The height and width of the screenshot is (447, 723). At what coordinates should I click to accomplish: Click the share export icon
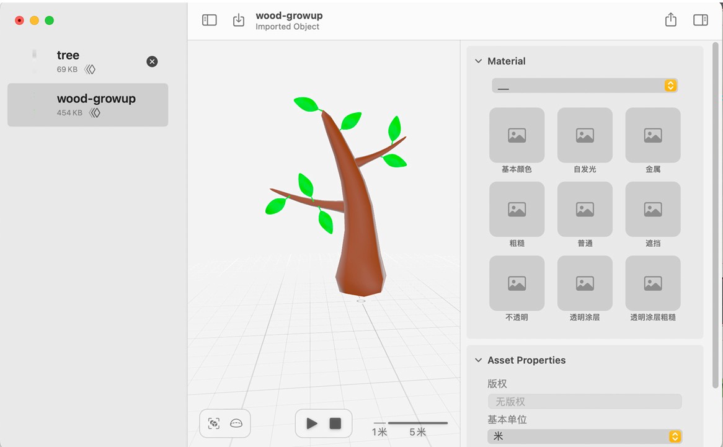(x=671, y=19)
